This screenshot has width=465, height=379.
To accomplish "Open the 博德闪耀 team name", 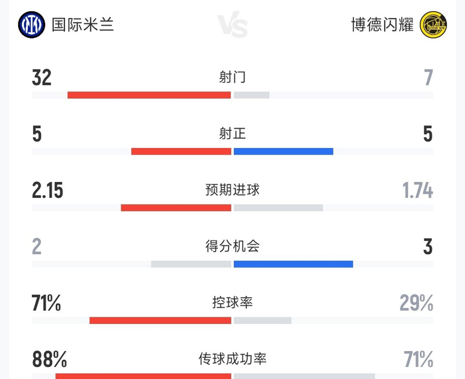I will [x=382, y=25].
